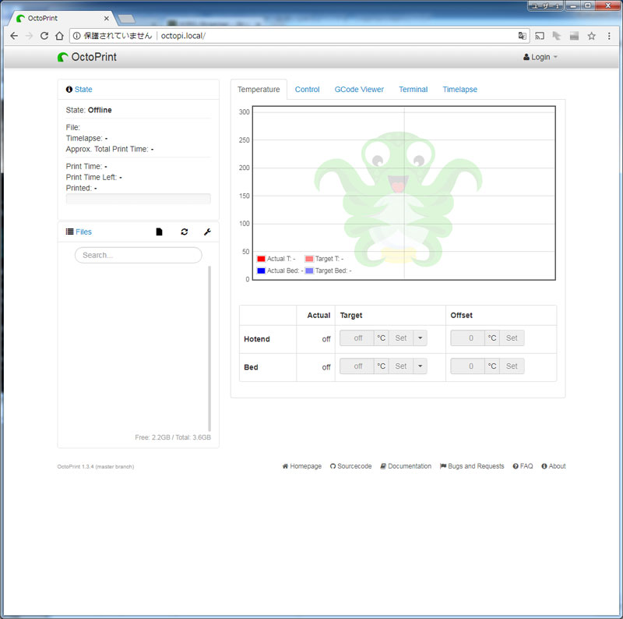Click the Files panel scrollbar
This screenshot has width=623, height=619.
click(209, 348)
